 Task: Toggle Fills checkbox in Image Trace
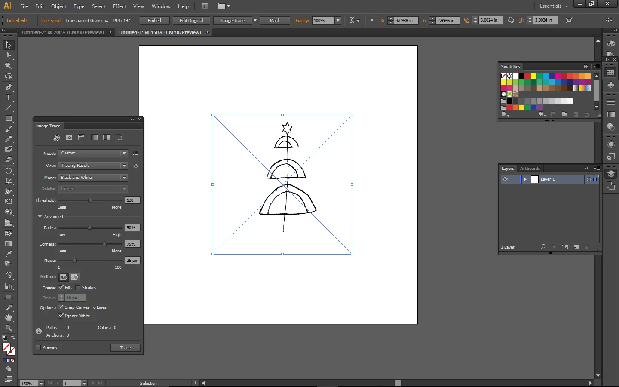click(61, 288)
